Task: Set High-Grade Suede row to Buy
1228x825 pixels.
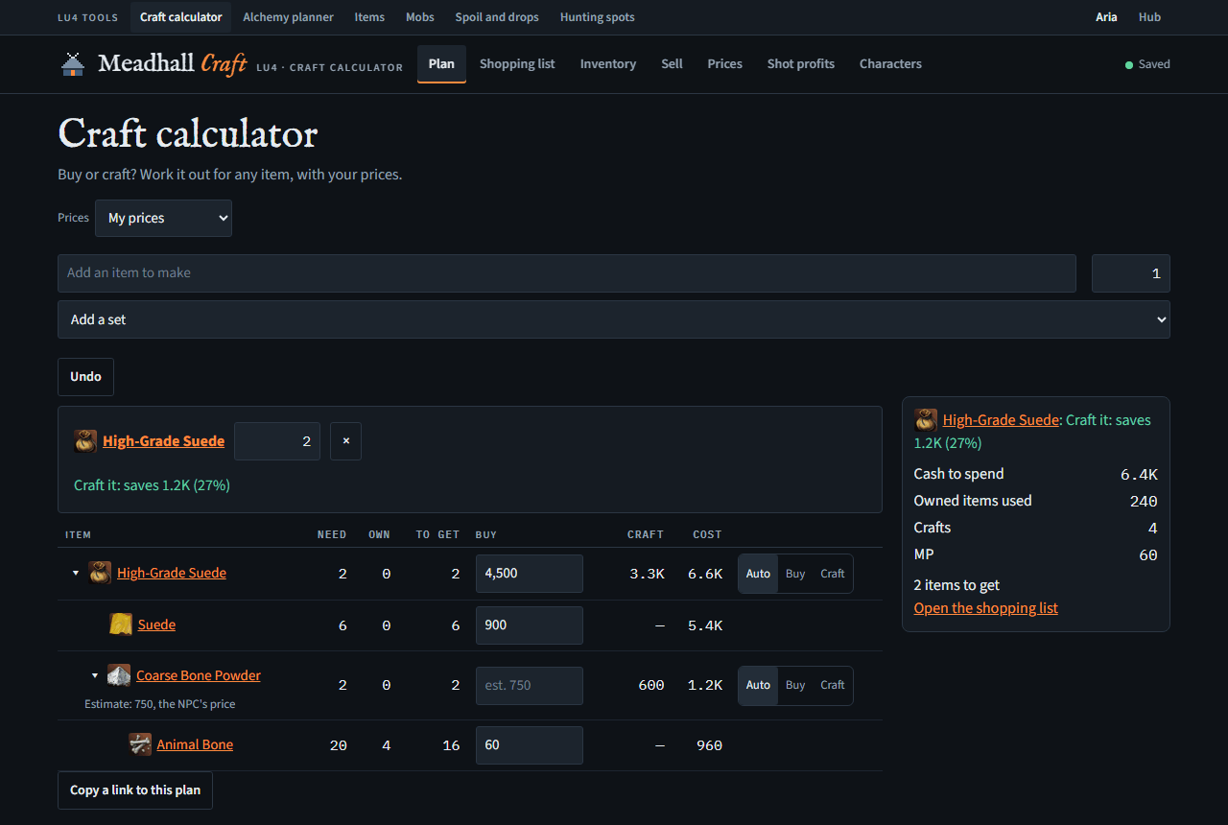Action: tap(795, 574)
